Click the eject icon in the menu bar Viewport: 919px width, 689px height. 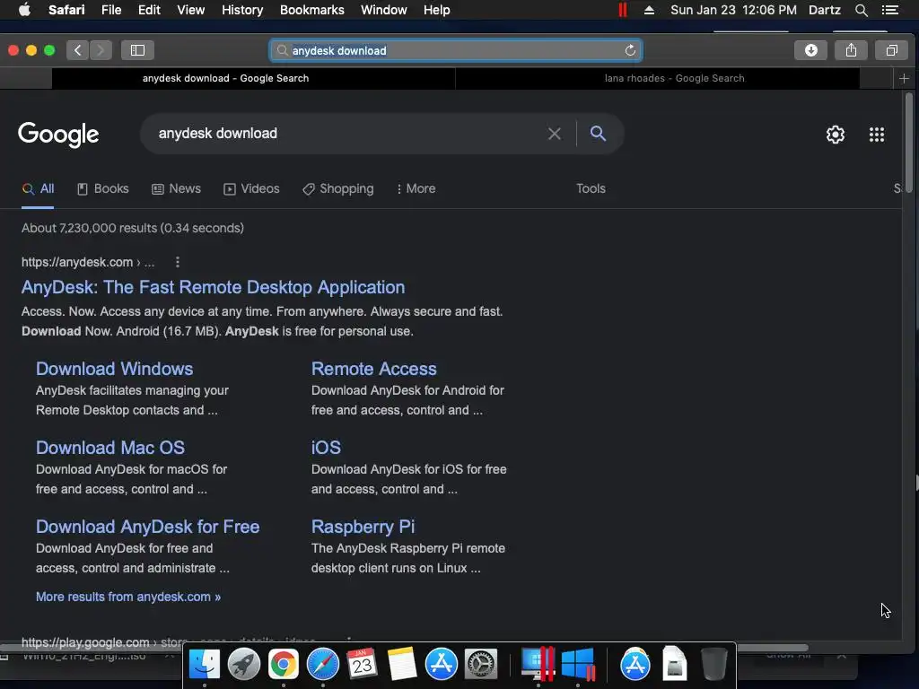[649, 10]
